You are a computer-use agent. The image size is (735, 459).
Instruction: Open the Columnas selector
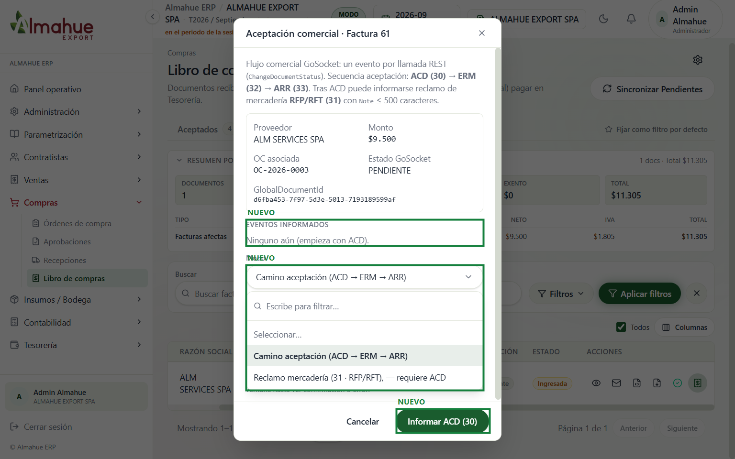point(684,327)
